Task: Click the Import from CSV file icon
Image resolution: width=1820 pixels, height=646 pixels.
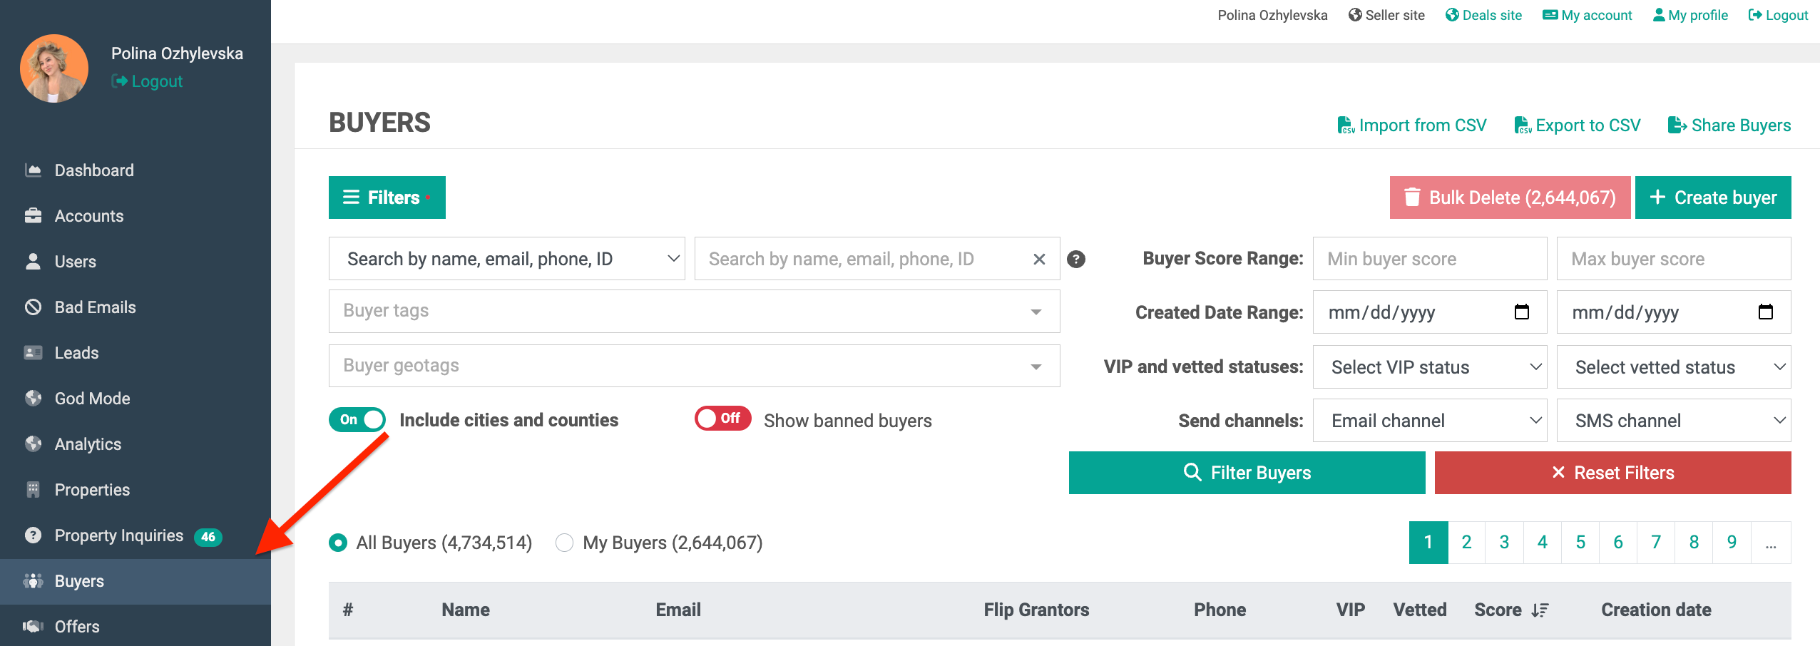Action: pos(1345,125)
